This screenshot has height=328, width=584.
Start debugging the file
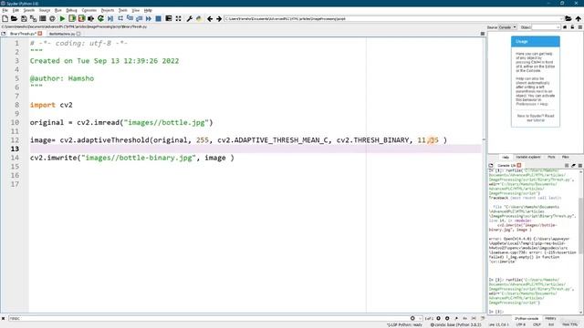(110, 18)
